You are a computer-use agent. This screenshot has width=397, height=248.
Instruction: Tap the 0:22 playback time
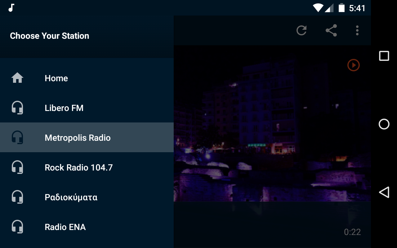[352, 232]
